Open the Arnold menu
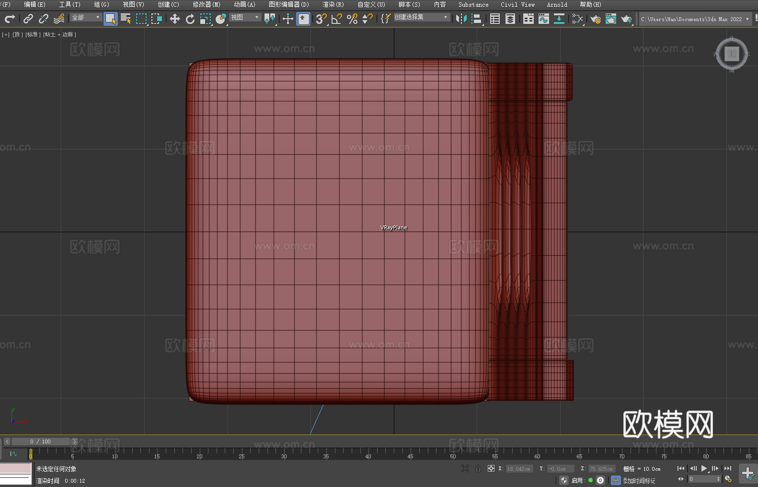This screenshot has height=487, width=758. pos(557,5)
